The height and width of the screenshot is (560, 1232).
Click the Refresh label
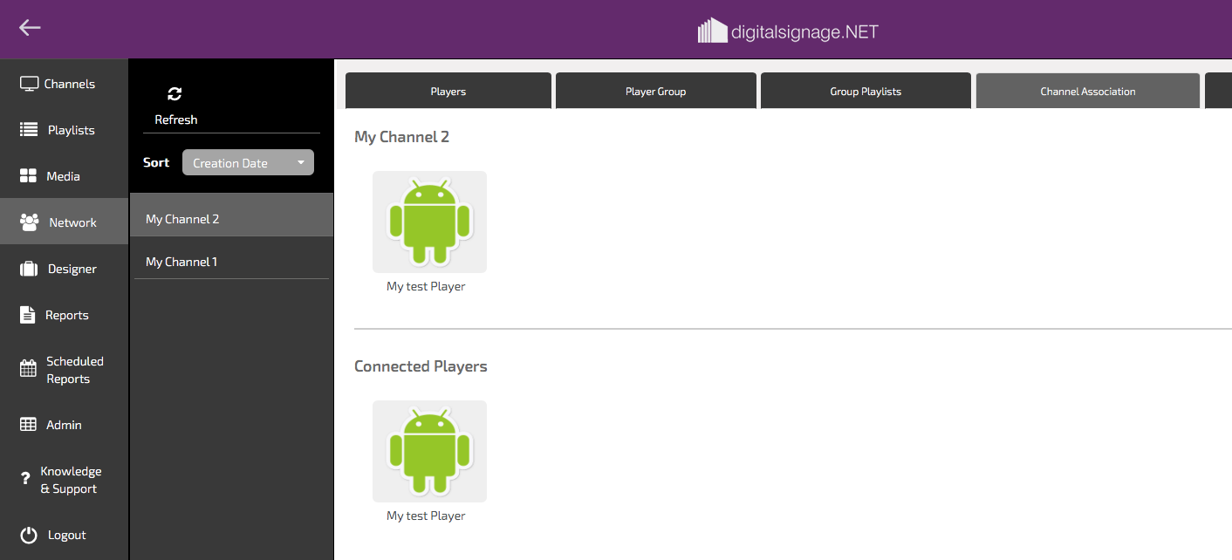coord(176,120)
